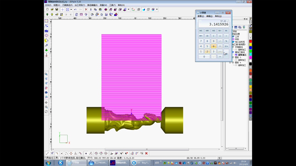This screenshot has height=166, width=296.
Task: Click the perpendicular snap icon in bottom toolbar
Action: click(75, 153)
